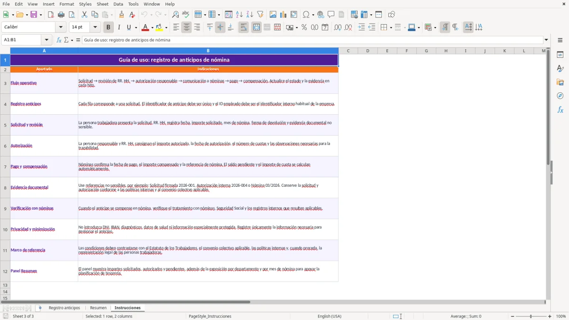Copy selected cells
This screenshot has height=320, width=569.
click(x=95, y=15)
